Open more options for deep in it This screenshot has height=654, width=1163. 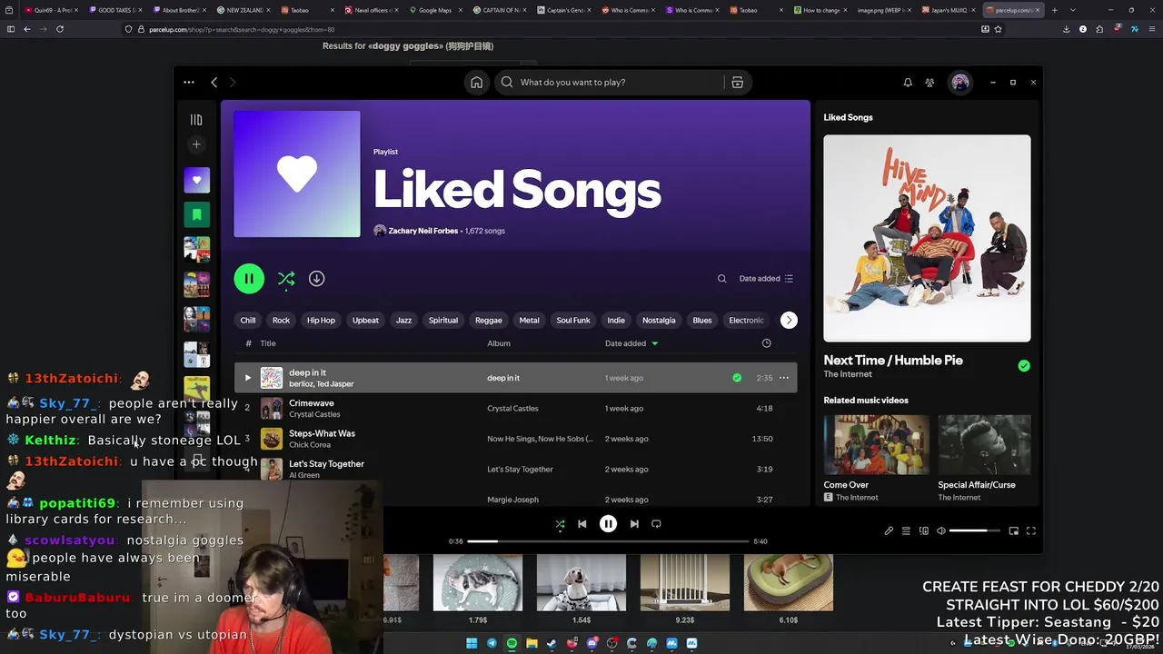point(784,378)
